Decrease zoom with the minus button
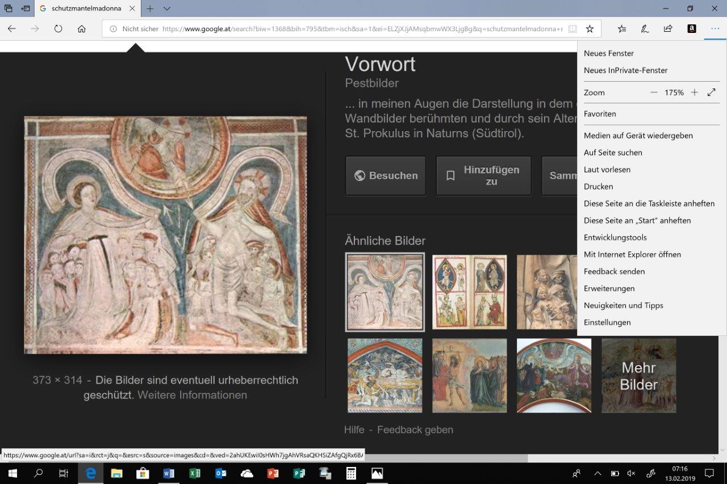The width and height of the screenshot is (727, 484). tap(654, 92)
